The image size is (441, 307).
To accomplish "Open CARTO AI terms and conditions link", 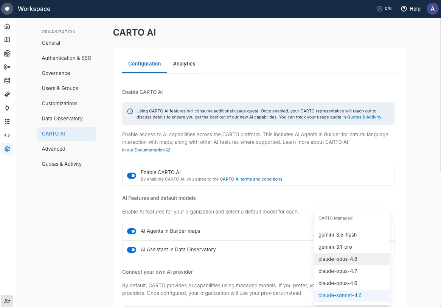I will [x=251, y=179].
